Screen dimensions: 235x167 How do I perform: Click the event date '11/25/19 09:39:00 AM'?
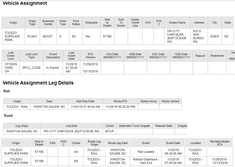tap(173, 152)
